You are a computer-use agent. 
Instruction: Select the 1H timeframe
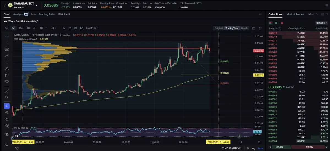pyautogui.click(x=28, y=28)
